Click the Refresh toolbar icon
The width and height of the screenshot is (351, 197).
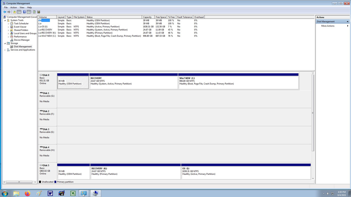(x=35, y=12)
